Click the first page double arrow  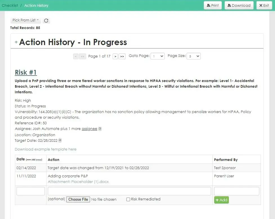tap(82, 56)
